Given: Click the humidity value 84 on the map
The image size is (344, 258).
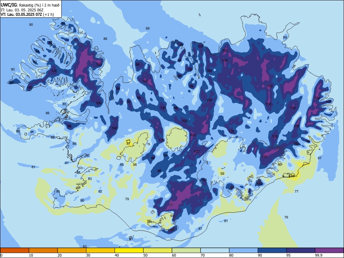Looking at the screenshot, I should pyautogui.click(x=78, y=172).
